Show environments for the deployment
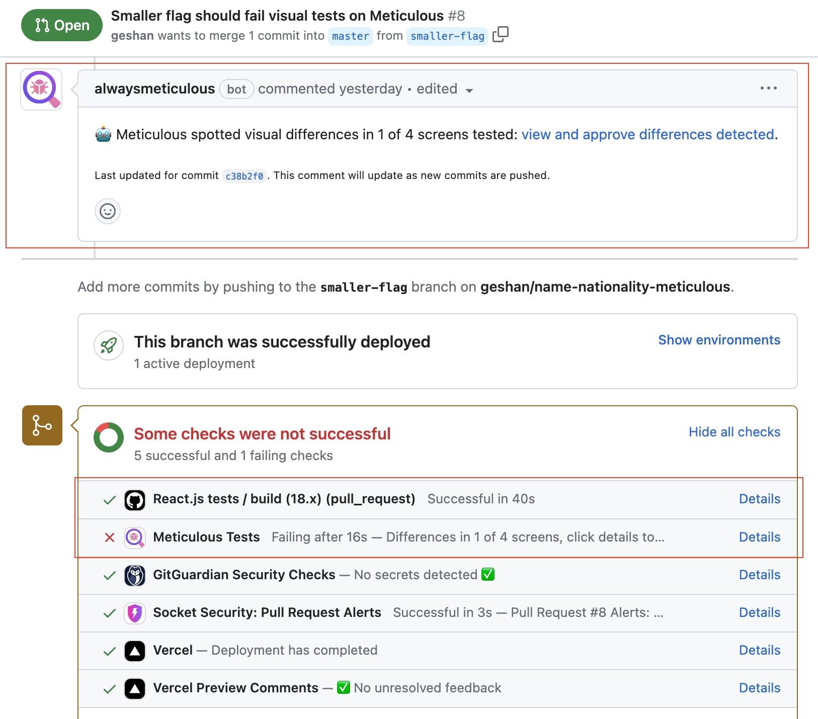 tap(719, 340)
